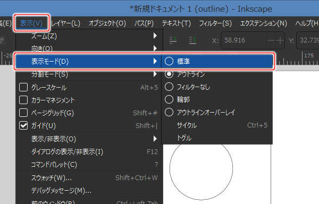The height and width of the screenshot is (204, 319).
Task: Enable the ページグリッド(G) checkbox
Action: (23, 113)
